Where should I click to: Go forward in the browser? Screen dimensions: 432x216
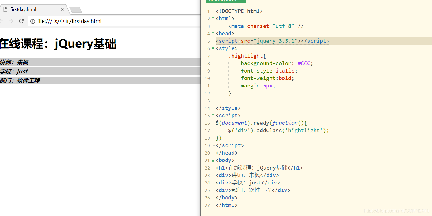click(11, 21)
